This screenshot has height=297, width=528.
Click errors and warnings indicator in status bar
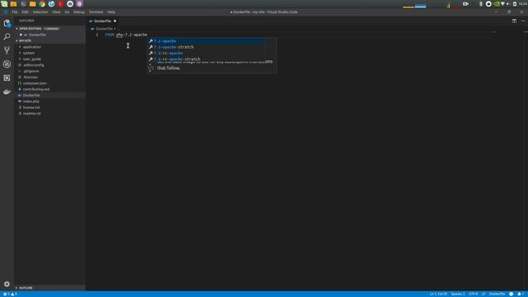point(10,294)
